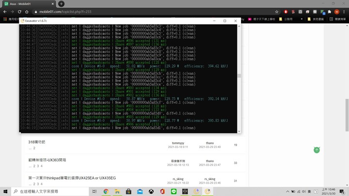Open thano's profile on the 318購物節 row
349x196 pixels.
[210, 143]
